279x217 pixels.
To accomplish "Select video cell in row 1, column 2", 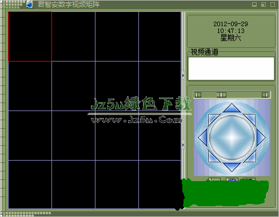I will coord(73,36).
